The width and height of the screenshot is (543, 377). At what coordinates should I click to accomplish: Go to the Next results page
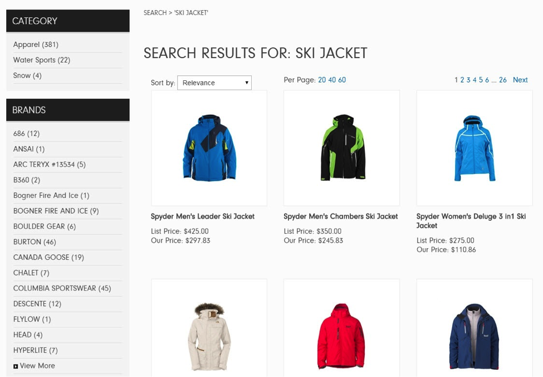tap(520, 80)
